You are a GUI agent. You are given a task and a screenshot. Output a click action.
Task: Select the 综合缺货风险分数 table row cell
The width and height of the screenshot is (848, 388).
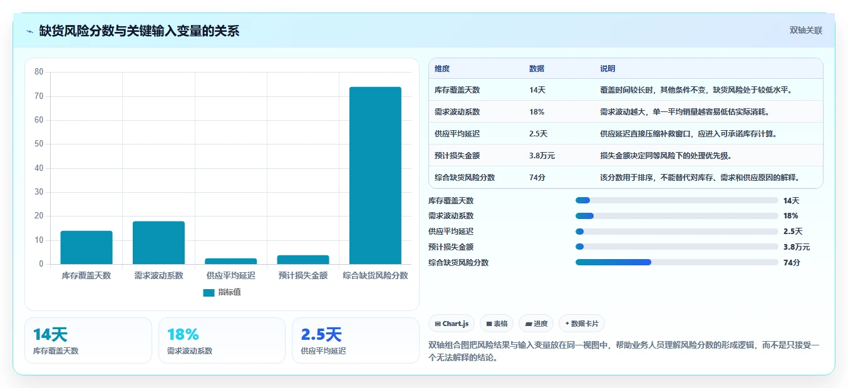(465, 177)
